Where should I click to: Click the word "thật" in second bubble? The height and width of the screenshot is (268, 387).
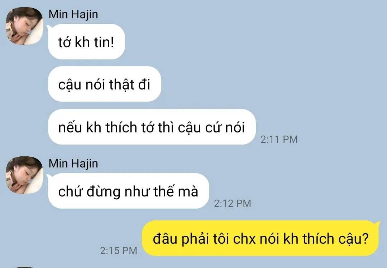click(x=122, y=84)
